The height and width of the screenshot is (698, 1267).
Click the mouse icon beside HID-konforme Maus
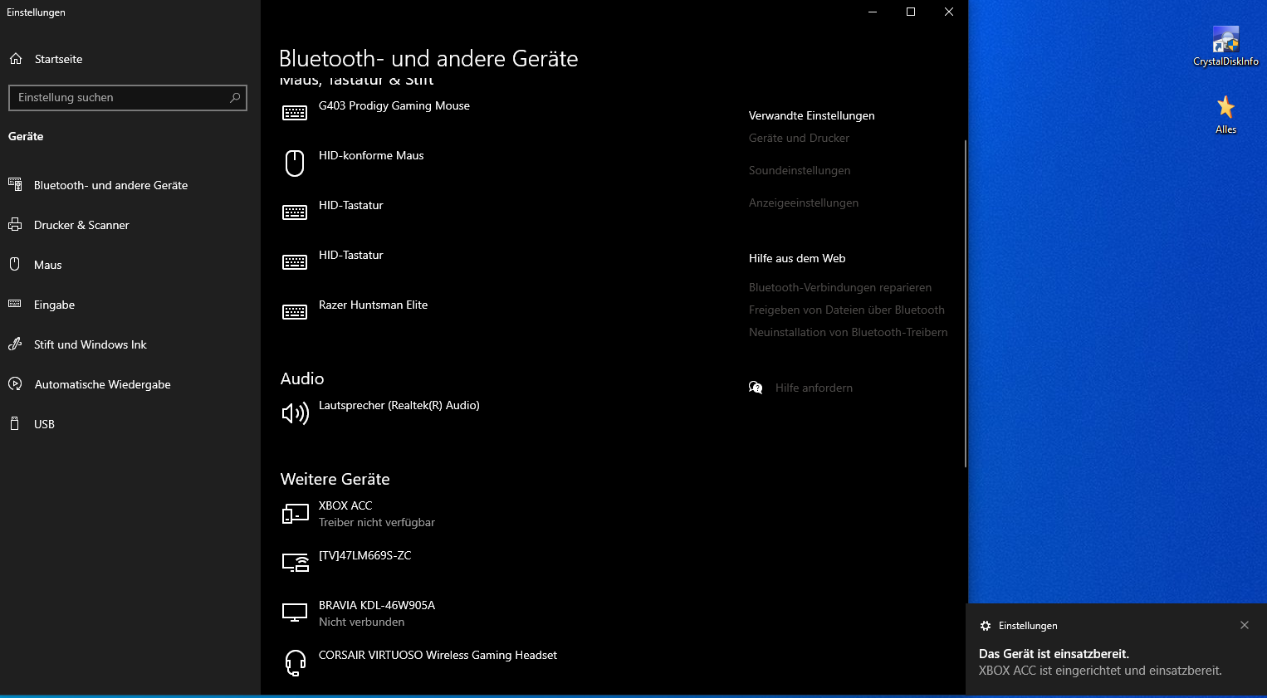point(295,163)
